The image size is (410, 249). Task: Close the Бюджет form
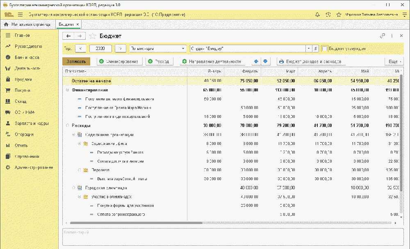tap(401, 36)
